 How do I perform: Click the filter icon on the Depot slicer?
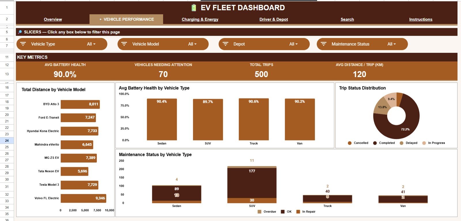pos(225,44)
